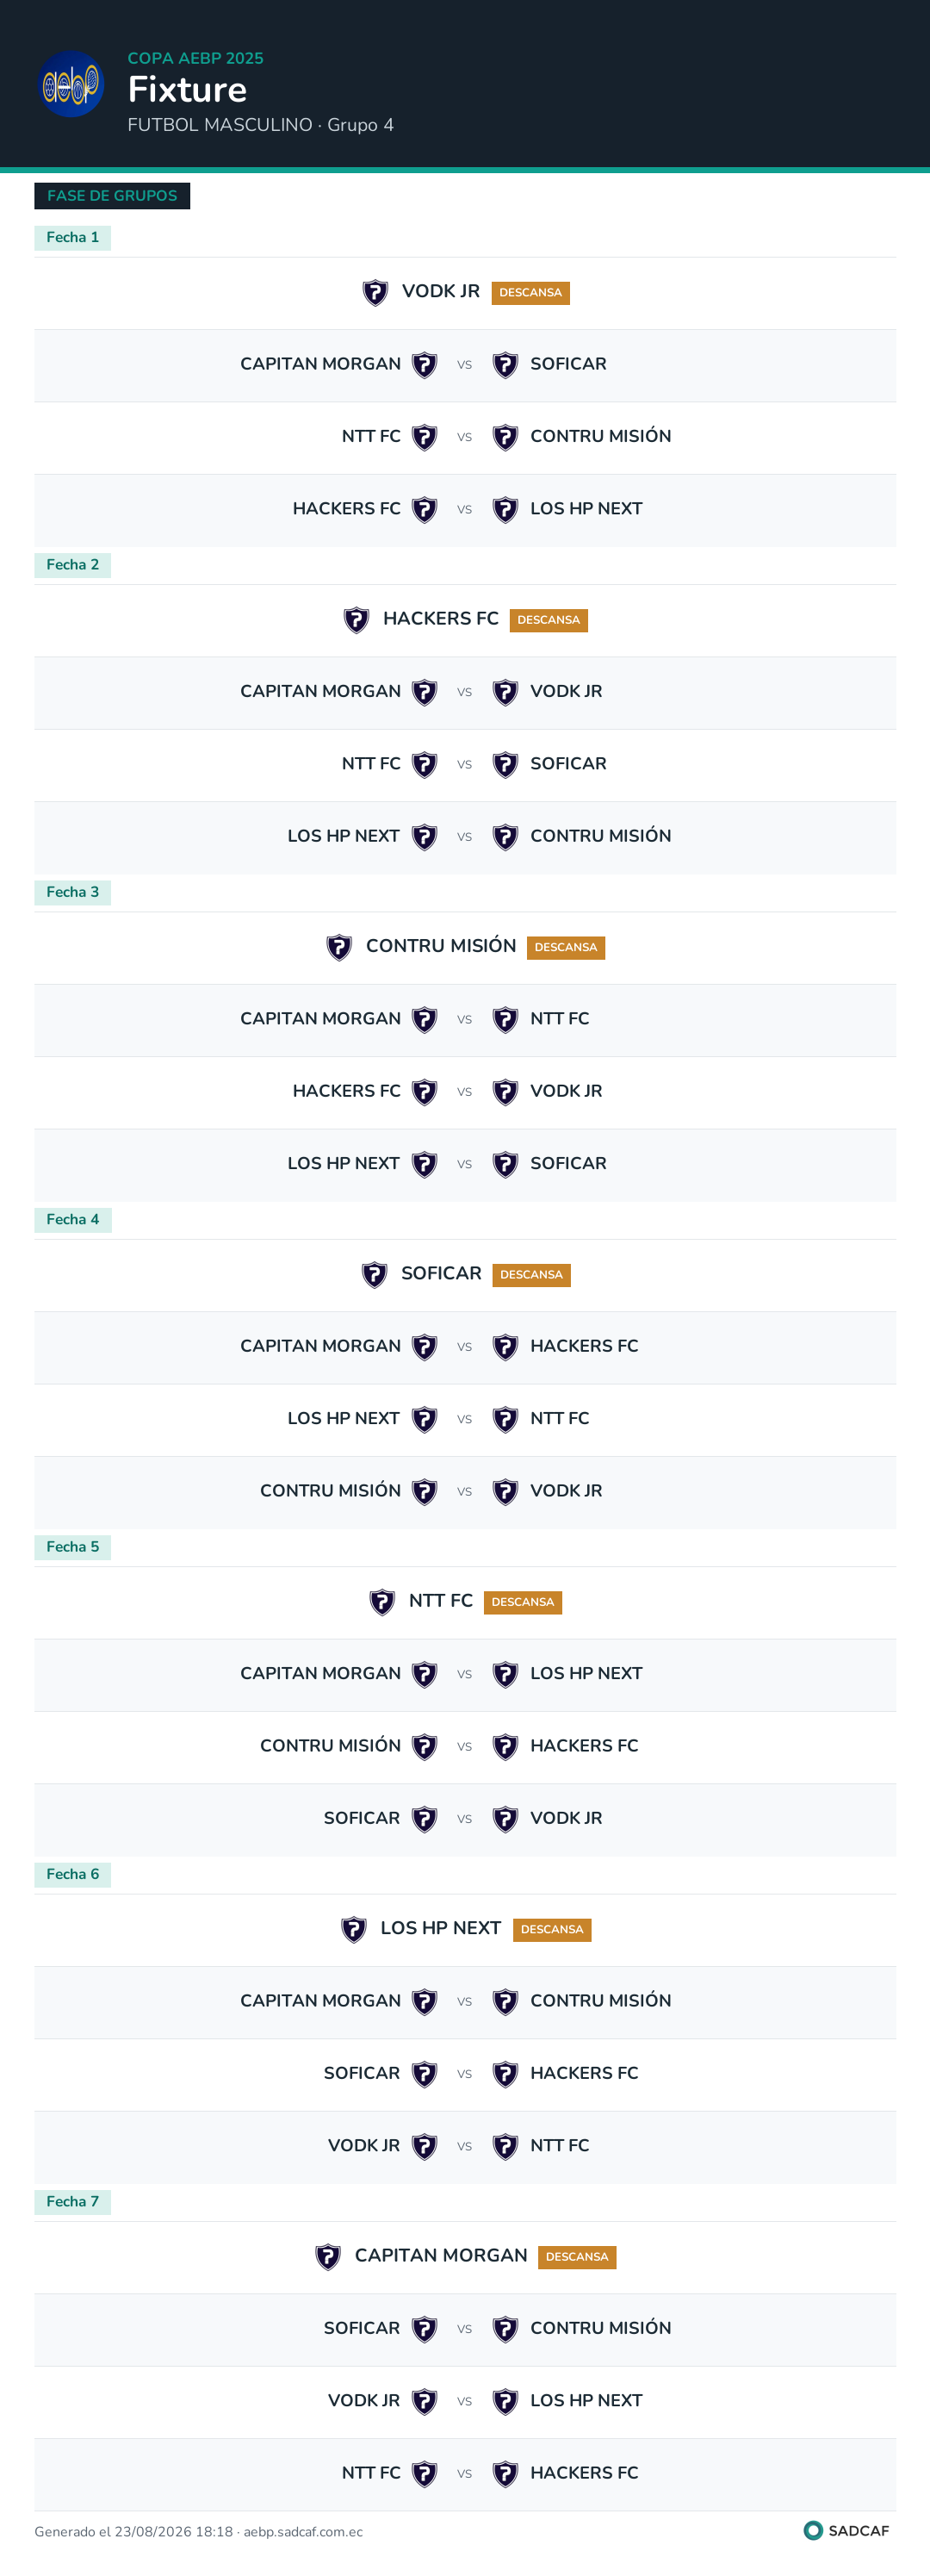Click the VODK JR shield in Fecha 1

coord(375,293)
